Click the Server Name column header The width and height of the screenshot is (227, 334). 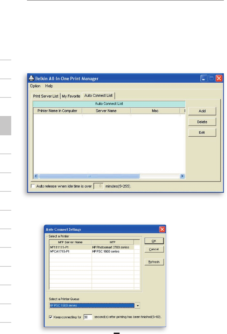106,111
